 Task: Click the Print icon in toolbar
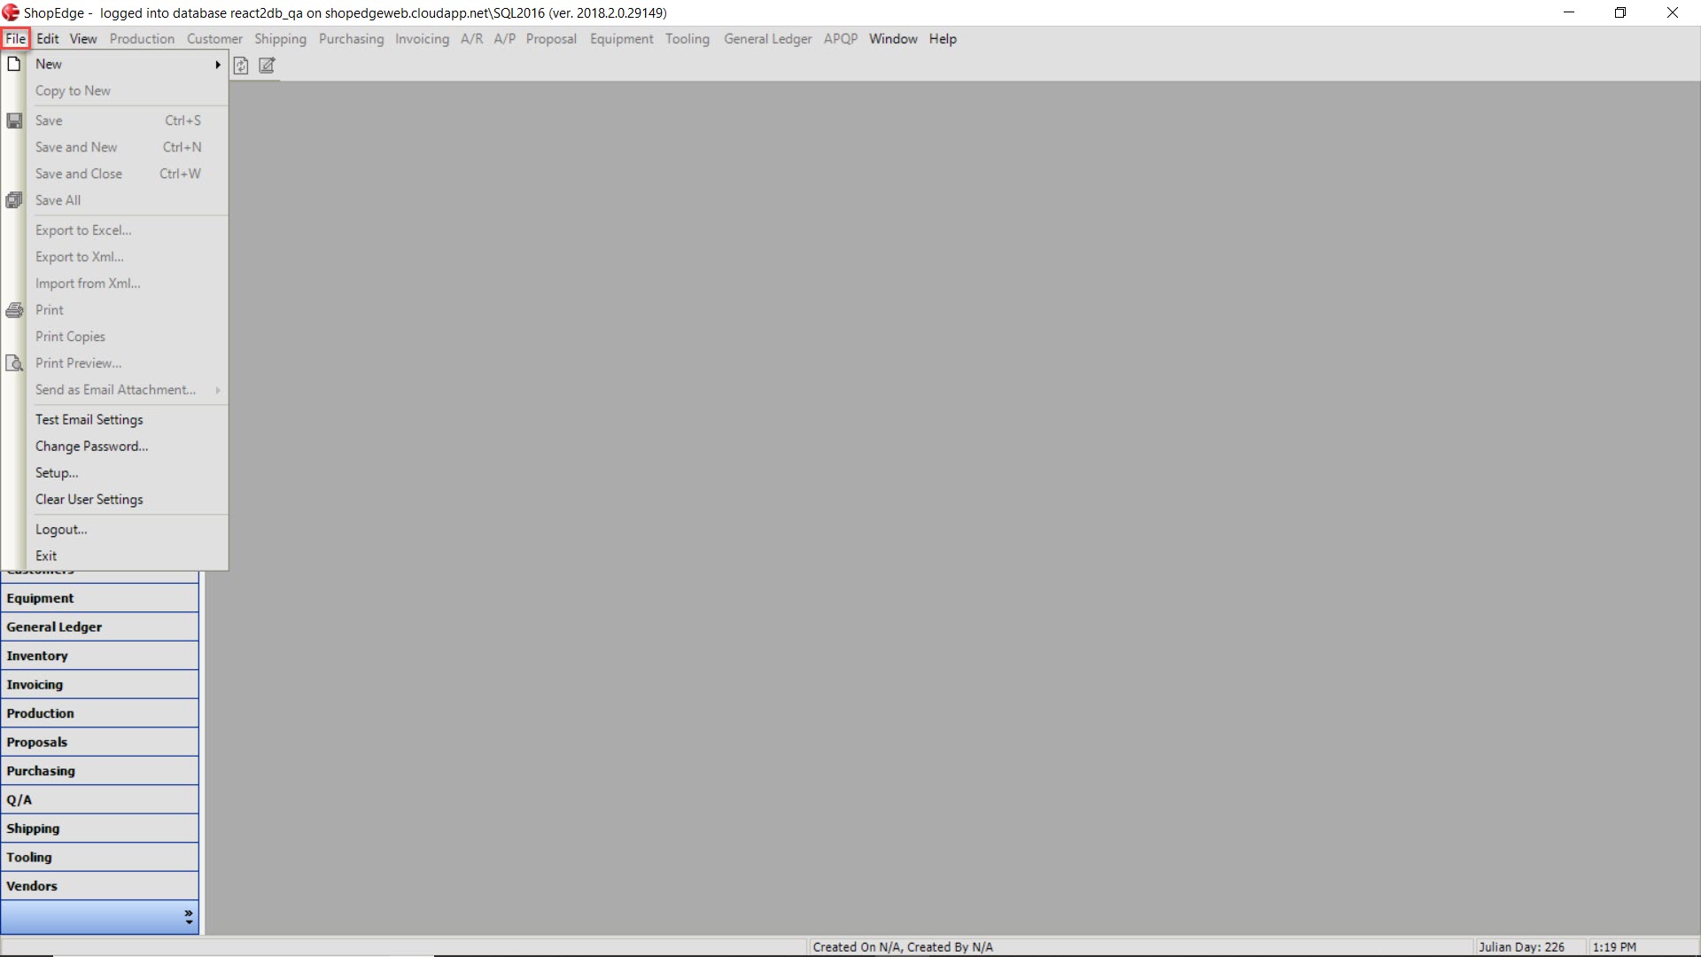pyautogui.click(x=14, y=309)
